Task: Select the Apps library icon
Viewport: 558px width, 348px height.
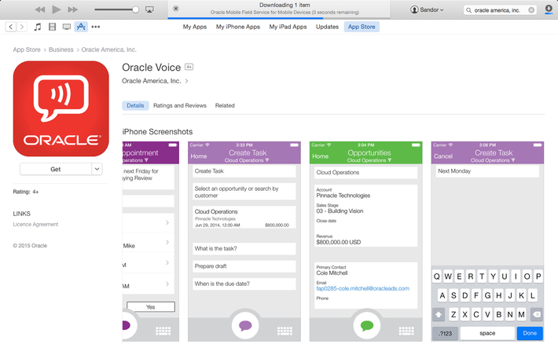Action: 81,27
